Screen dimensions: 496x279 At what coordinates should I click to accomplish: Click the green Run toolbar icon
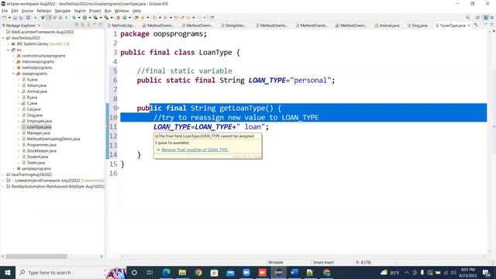[84, 18]
